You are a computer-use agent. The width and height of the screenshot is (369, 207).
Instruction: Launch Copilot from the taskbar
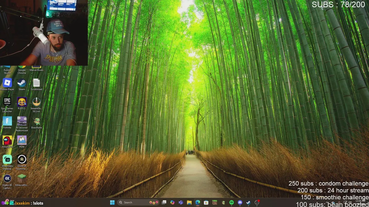[172, 202]
